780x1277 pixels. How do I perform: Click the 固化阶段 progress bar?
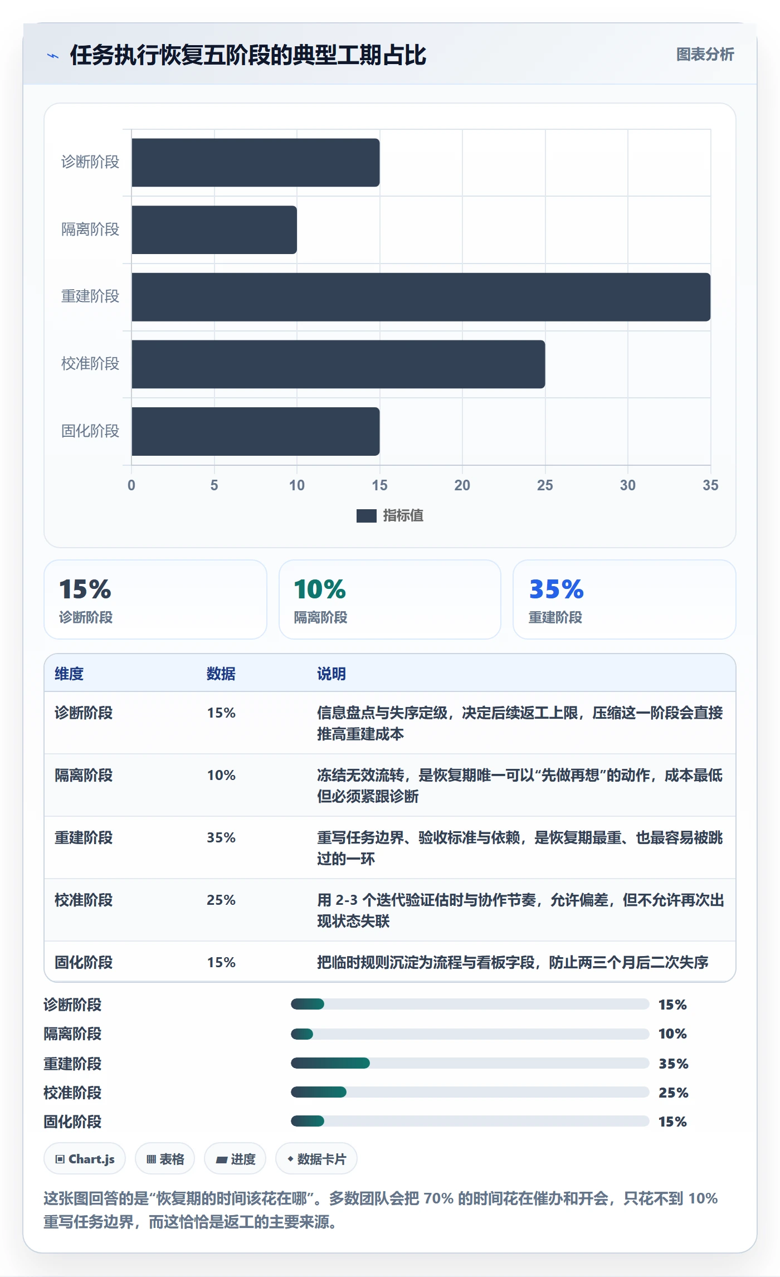coord(470,1121)
